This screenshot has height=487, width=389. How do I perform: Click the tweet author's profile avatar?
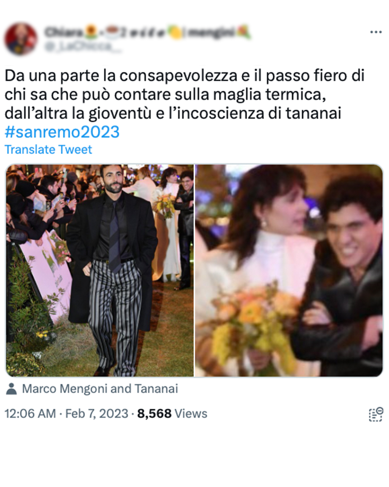pos(21,39)
